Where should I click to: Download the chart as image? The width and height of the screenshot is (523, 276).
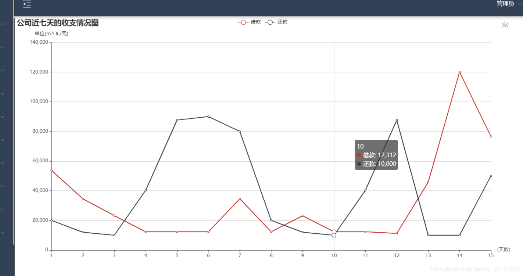[505, 24]
